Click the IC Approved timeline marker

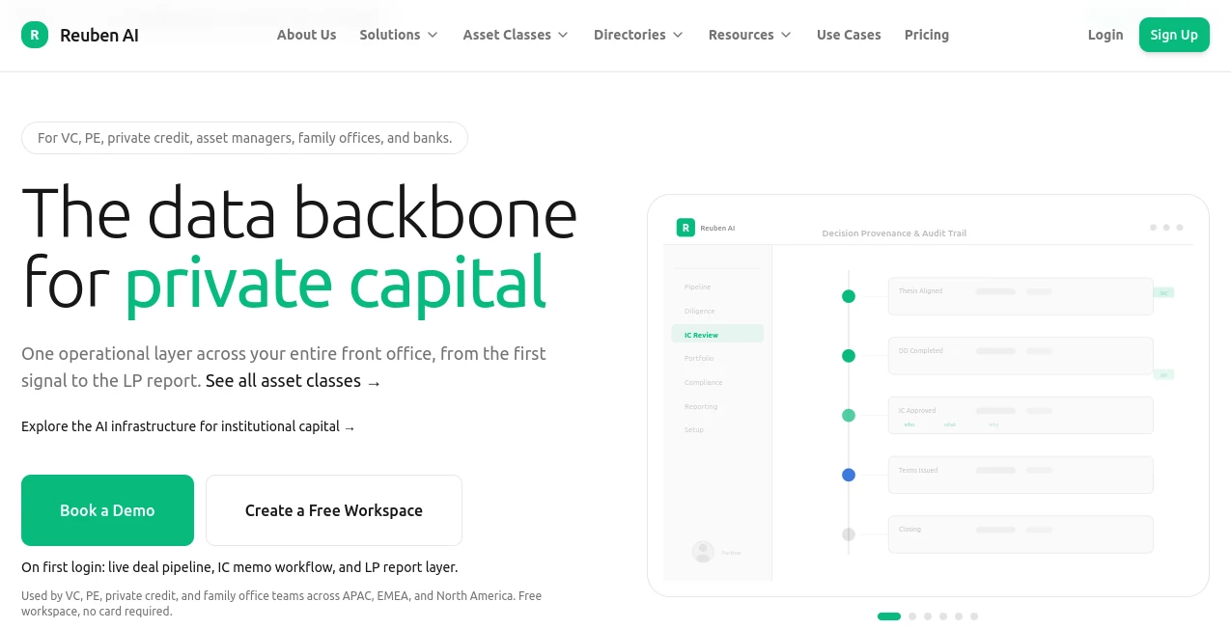tap(849, 416)
